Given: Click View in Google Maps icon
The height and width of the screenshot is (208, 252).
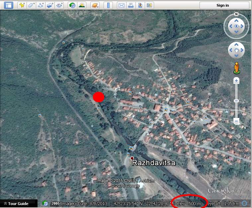Looking at the screenshot, I should pos(140,5).
